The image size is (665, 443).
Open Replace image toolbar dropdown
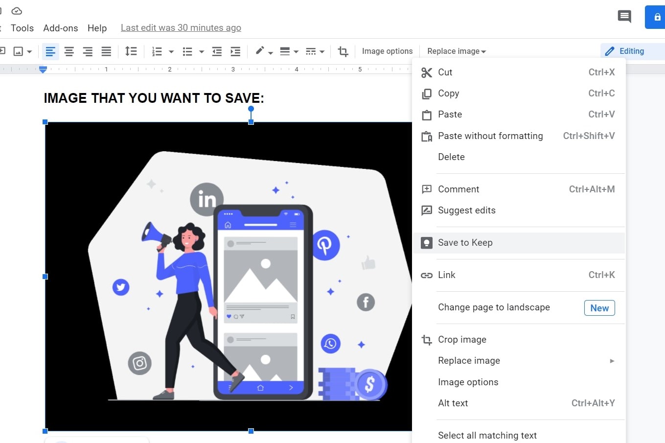(457, 51)
